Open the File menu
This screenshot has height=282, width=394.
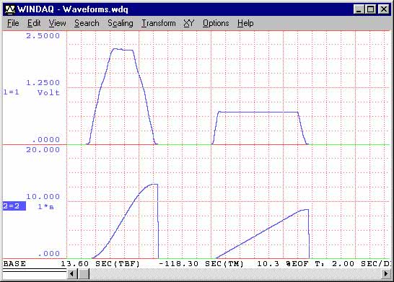(x=13, y=23)
